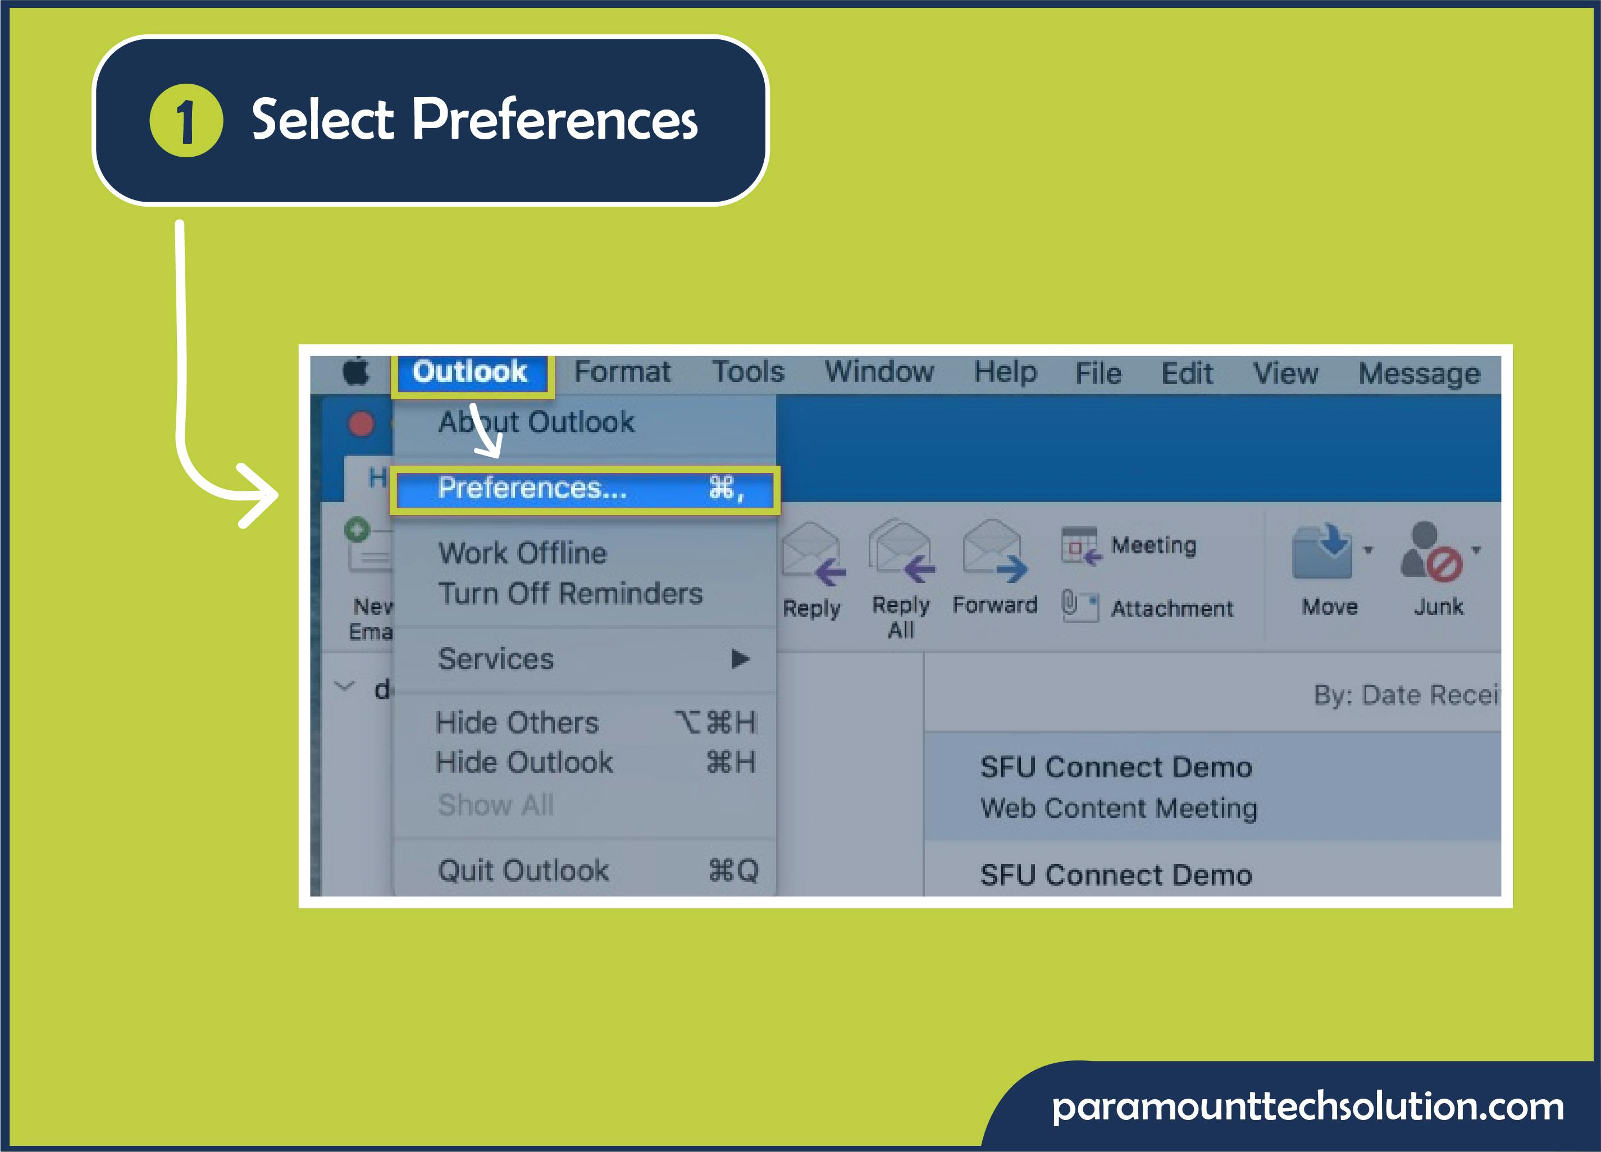Open the Window menu
The width and height of the screenshot is (1601, 1152).
click(879, 372)
